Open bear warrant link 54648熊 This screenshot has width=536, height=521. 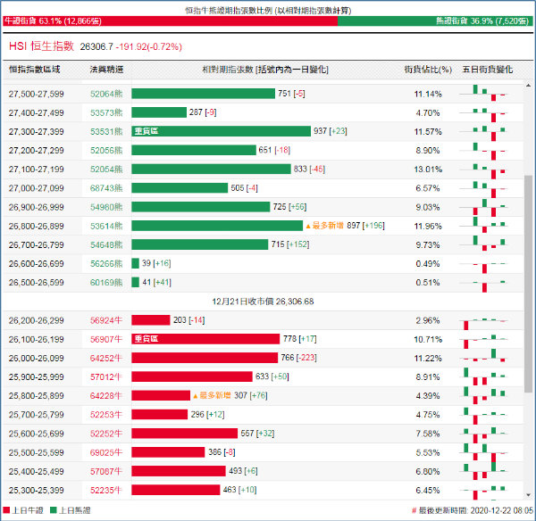coord(106,244)
